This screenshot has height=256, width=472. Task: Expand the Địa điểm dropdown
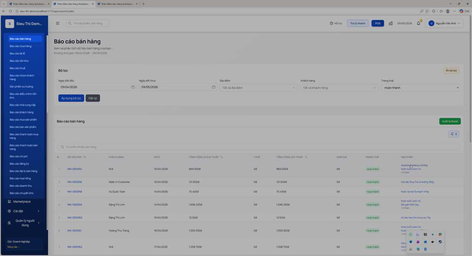[x=258, y=88]
